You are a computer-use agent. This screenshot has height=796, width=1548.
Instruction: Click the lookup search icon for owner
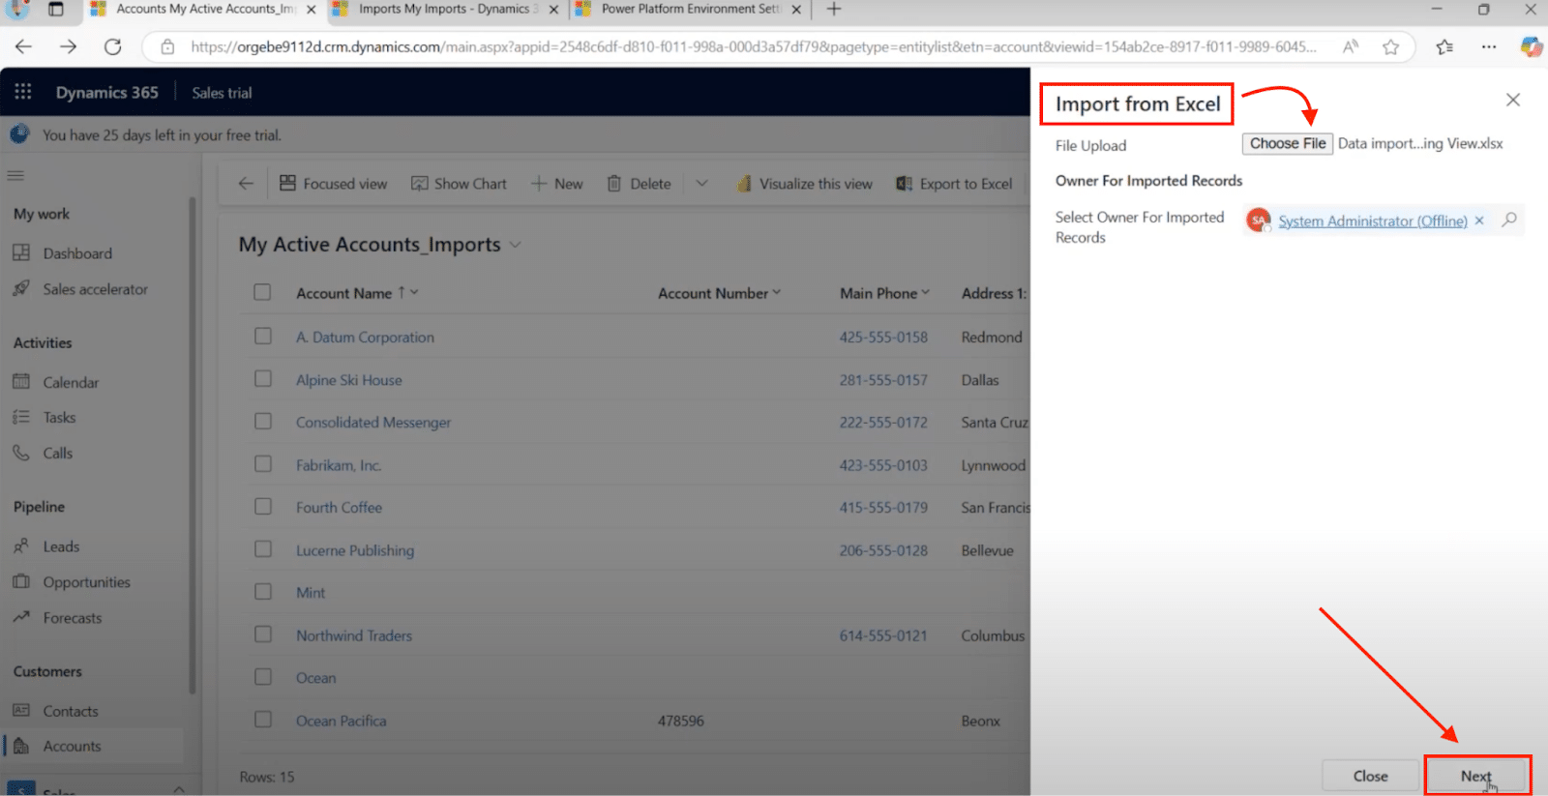pos(1508,221)
